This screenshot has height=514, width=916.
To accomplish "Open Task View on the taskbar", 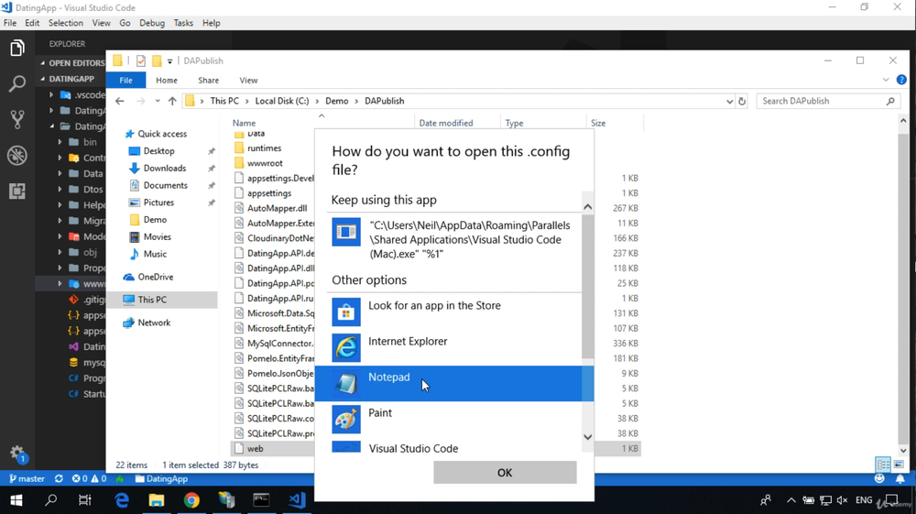I will point(84,500).
